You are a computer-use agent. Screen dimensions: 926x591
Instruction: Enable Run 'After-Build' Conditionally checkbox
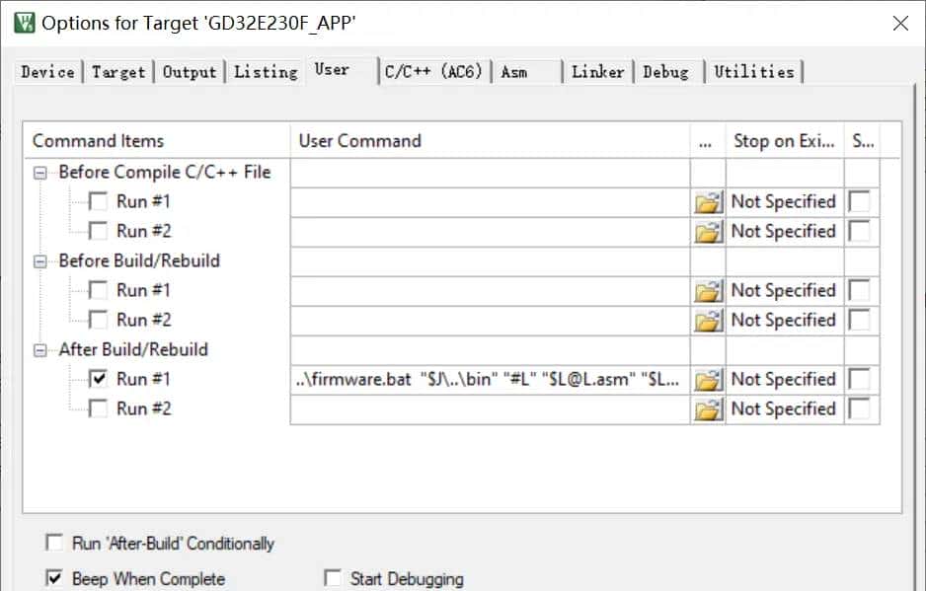click(52, 543)
